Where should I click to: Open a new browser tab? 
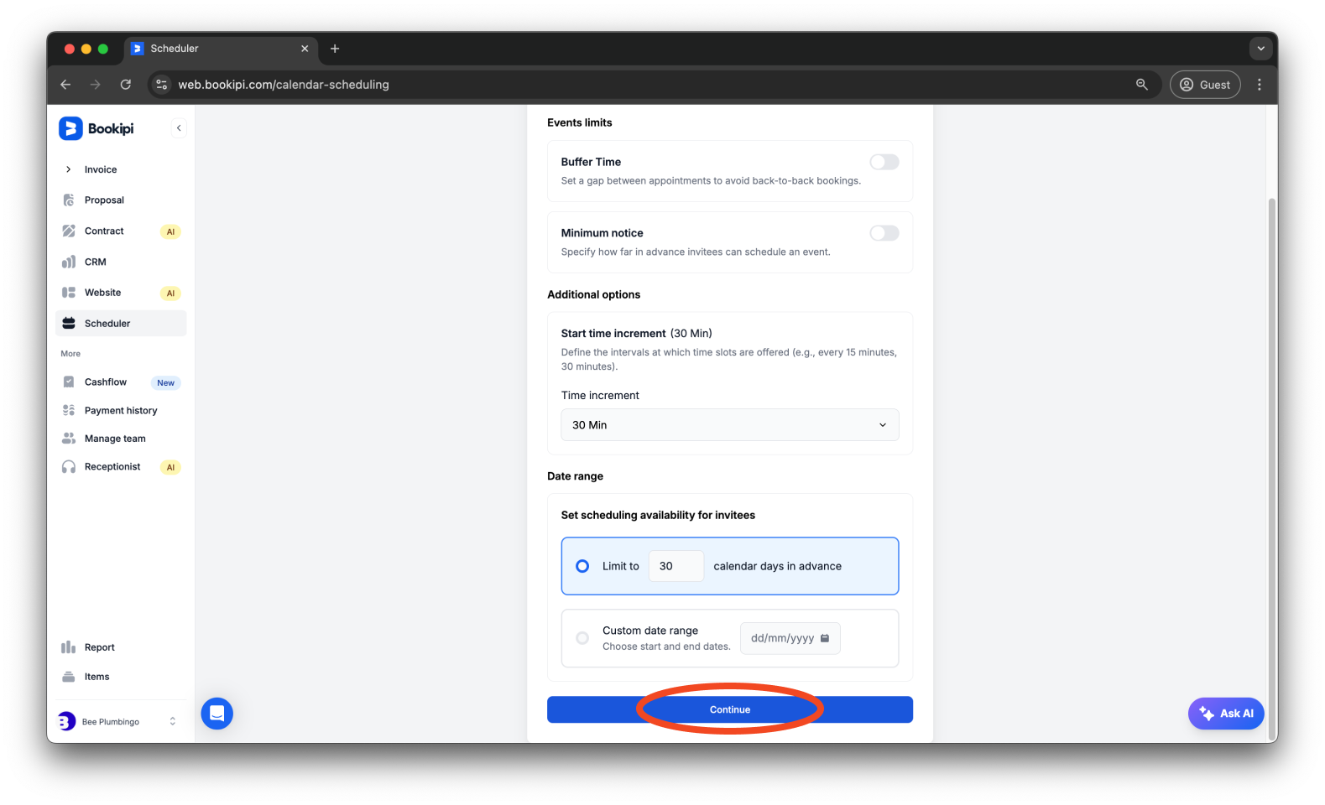[335, 49]
